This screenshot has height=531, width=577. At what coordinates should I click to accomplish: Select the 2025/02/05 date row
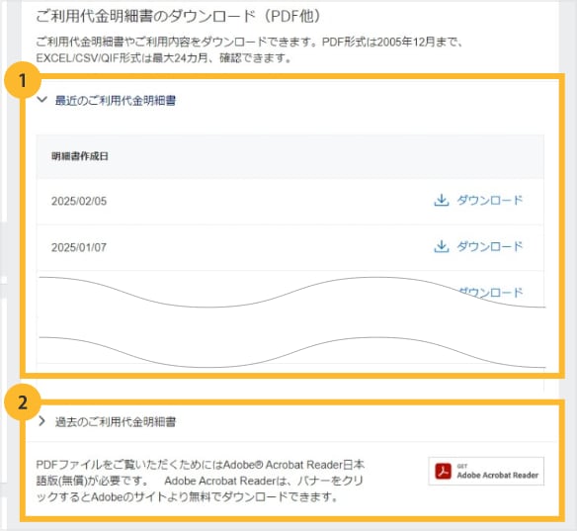[289, 202]
